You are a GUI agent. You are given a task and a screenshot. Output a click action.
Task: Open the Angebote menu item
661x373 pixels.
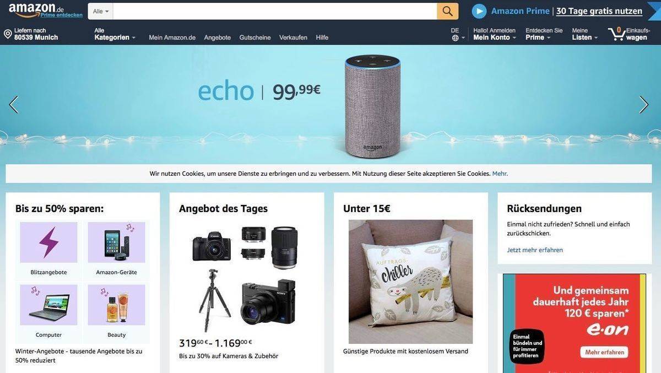(217, 37)
